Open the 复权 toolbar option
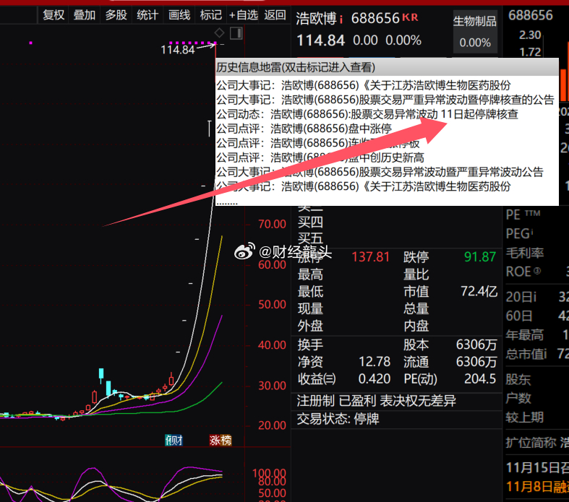The width and height of the screenshot is (569, 502). click(54, 15)
